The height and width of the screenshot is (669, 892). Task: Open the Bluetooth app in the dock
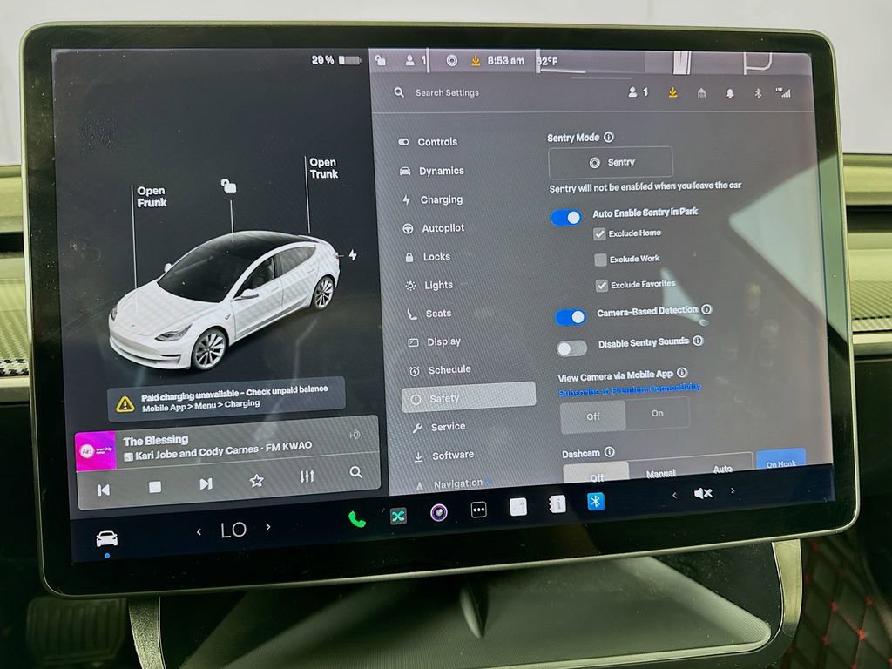pyautogui.click(x=596, y=501)
